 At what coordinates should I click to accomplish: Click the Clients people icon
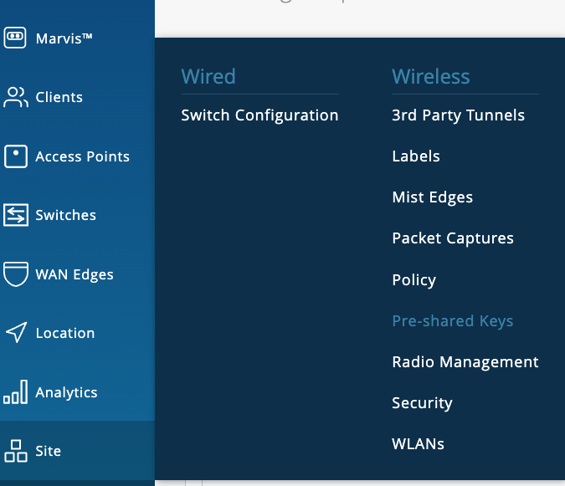pyautogui.click(x=16, y=97)
